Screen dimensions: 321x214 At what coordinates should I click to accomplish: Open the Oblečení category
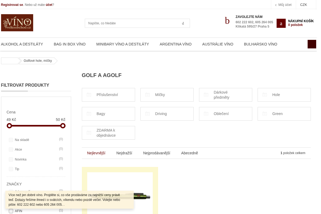[226, 114]
